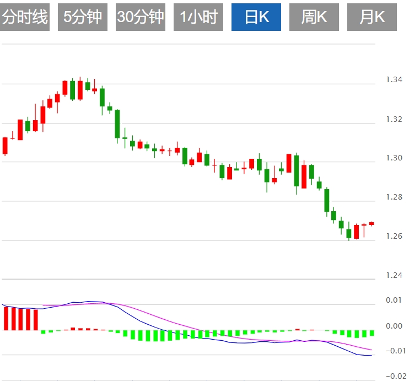Click the first red candle at chart left
The height and width of the screenshot is (381, 420).
[5, 146]
